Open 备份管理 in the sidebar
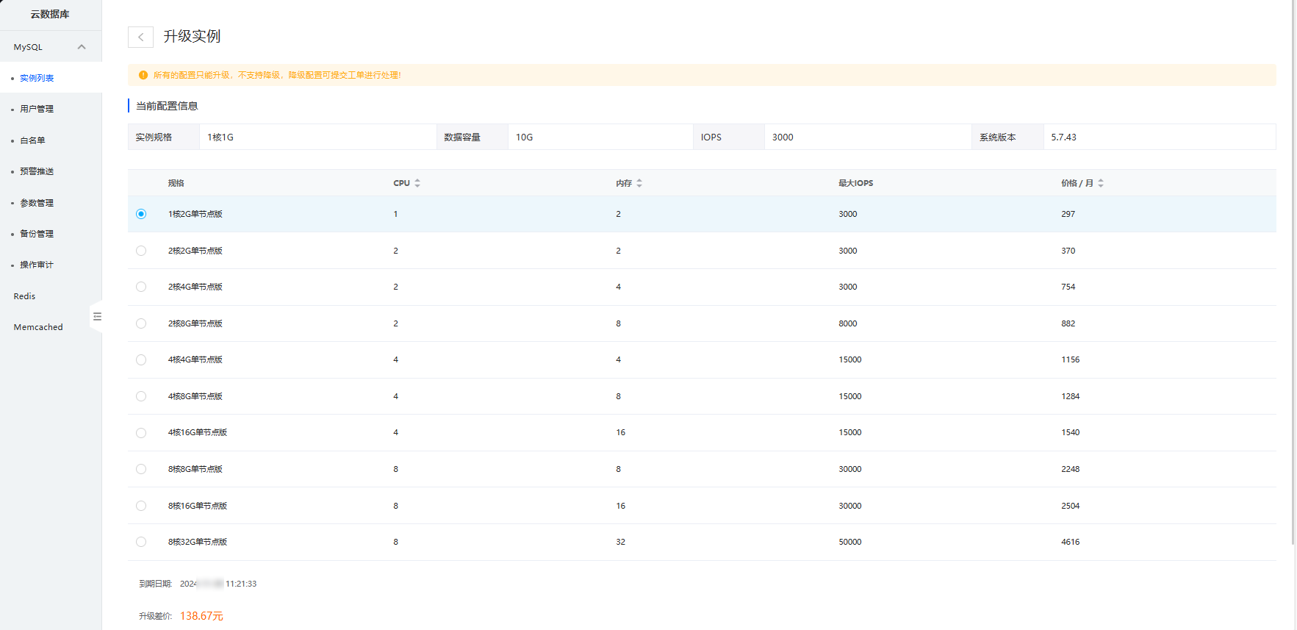Screen dimensions: 1297x630 (37, 234)
